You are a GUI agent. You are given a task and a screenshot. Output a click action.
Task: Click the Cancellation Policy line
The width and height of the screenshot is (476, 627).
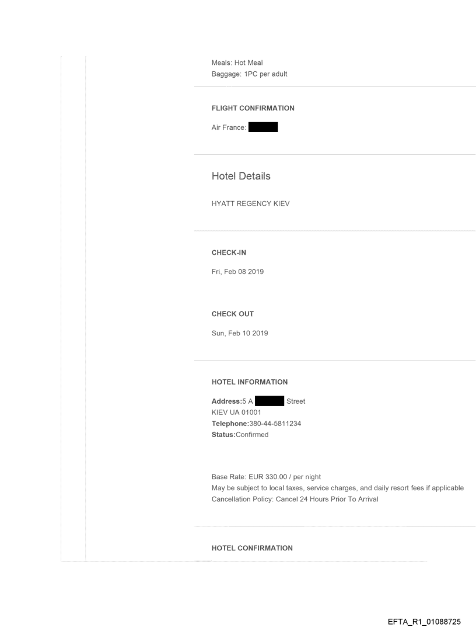click(x=295, y=498)
